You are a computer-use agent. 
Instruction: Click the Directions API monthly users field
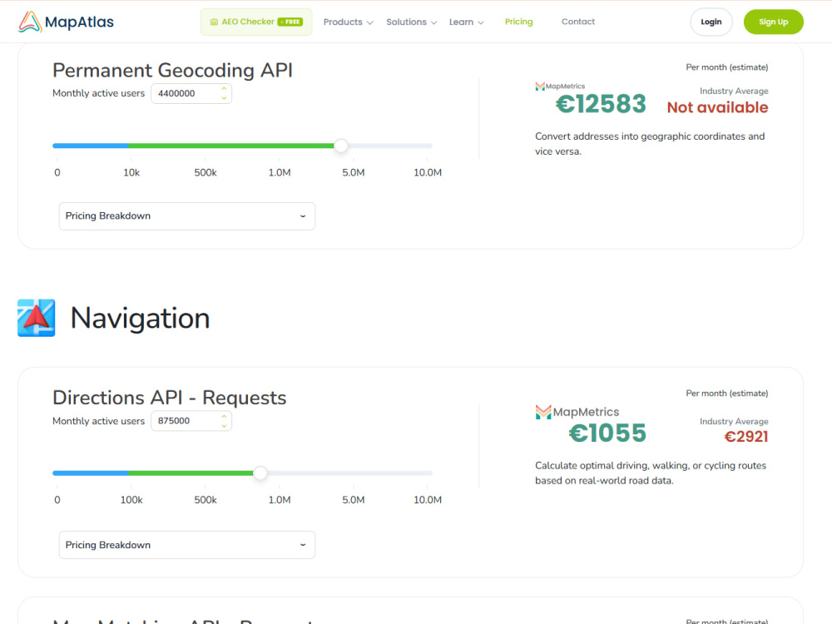click(191, 421)
